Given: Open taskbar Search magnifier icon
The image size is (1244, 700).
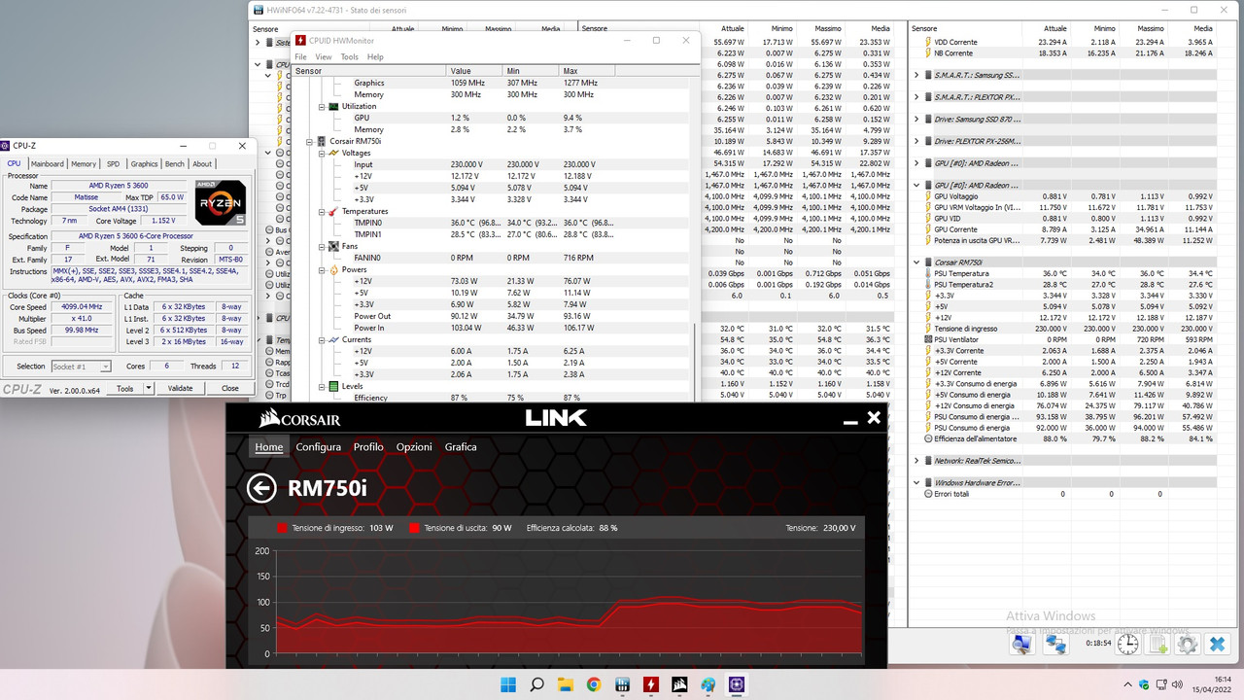Looking at the screenshot, I should 536,684.
